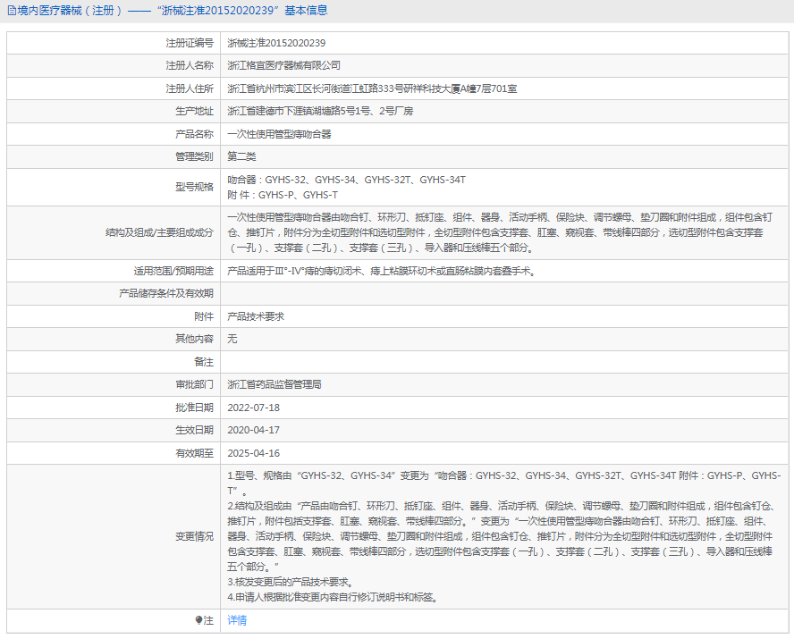This screenshot has height=639, width=794.
Task: Select the registrant address with 江虹路333号
Action: (372, 88)
